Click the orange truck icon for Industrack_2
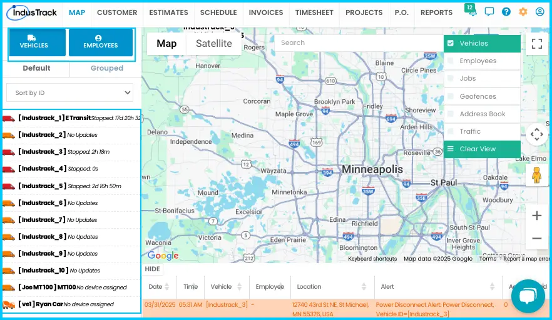 (x=9, y=136)
